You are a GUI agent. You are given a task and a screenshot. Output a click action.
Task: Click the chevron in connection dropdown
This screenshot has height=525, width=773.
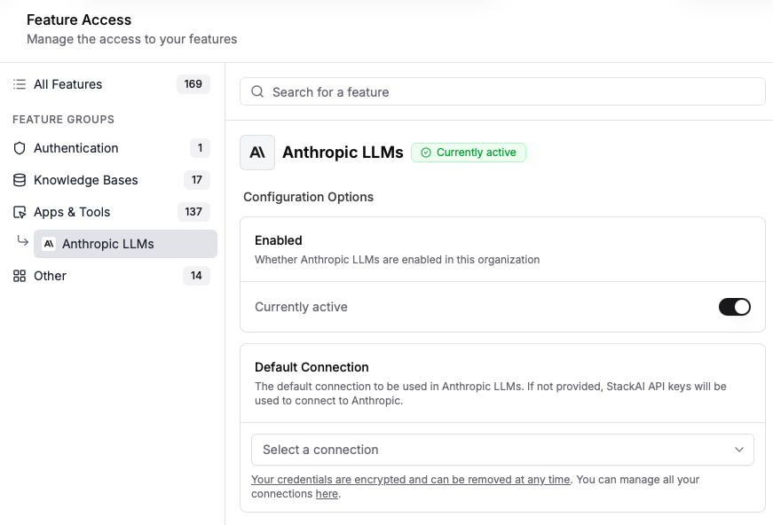coord(739,450)
